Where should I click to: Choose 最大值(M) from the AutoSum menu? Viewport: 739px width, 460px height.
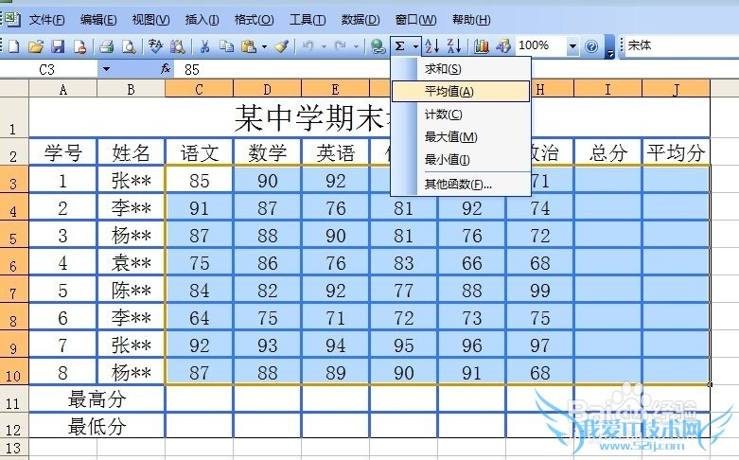[461, 136]
